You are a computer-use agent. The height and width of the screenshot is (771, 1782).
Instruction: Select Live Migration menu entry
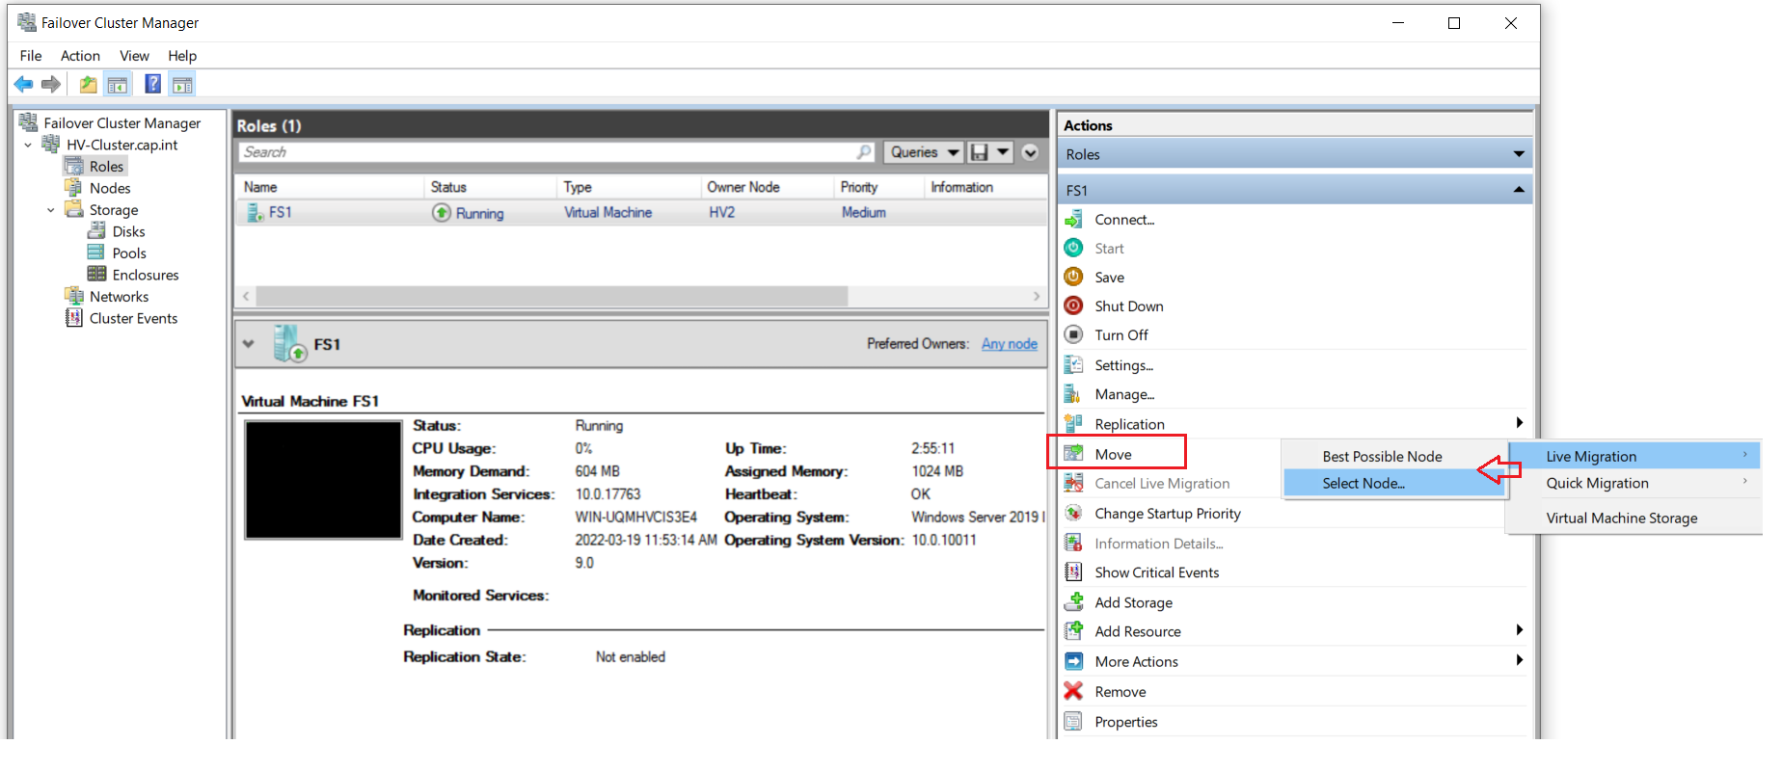(x=1634, y=456)
